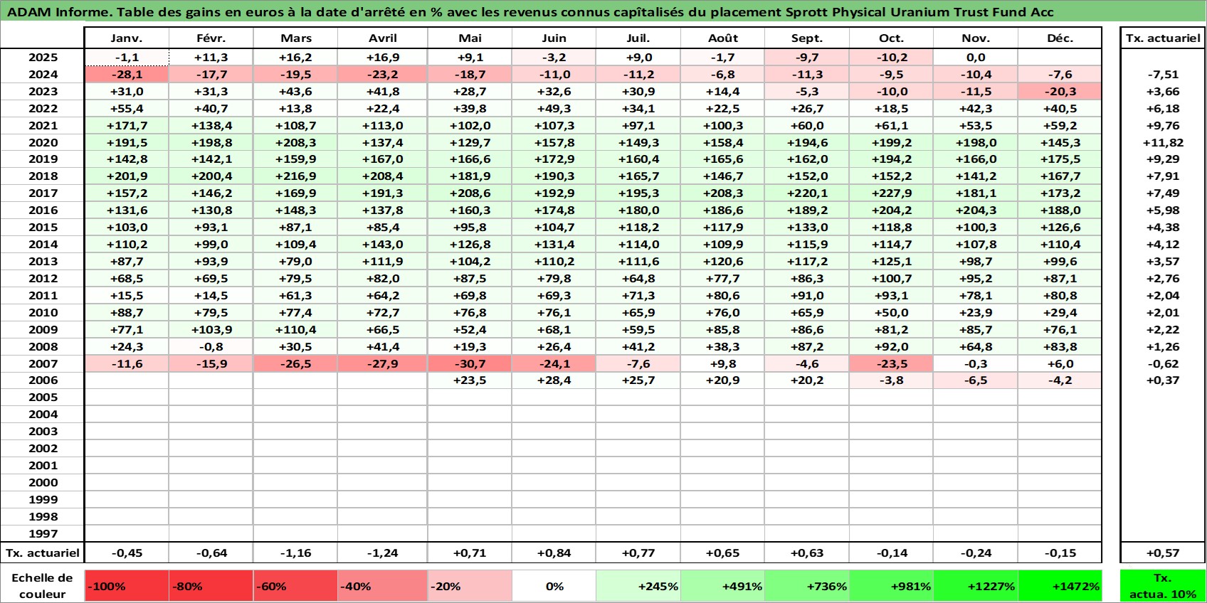Viewport: 1207px width, 603px height.
Task: Select the 2008 February value -0,8
Action: tap(211, 346)
